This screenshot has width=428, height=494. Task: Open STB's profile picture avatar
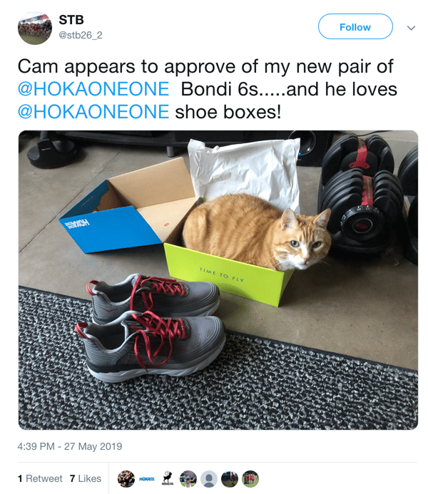(x=35, y=28)
